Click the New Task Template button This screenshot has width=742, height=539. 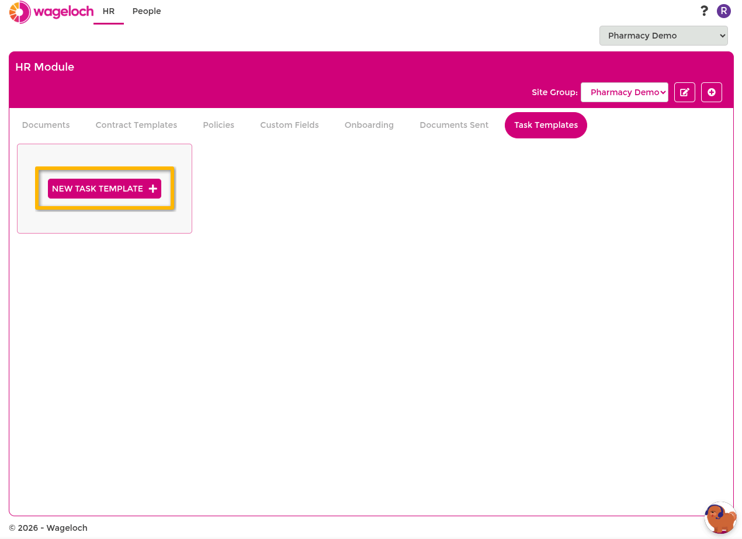tap(105, 189)
